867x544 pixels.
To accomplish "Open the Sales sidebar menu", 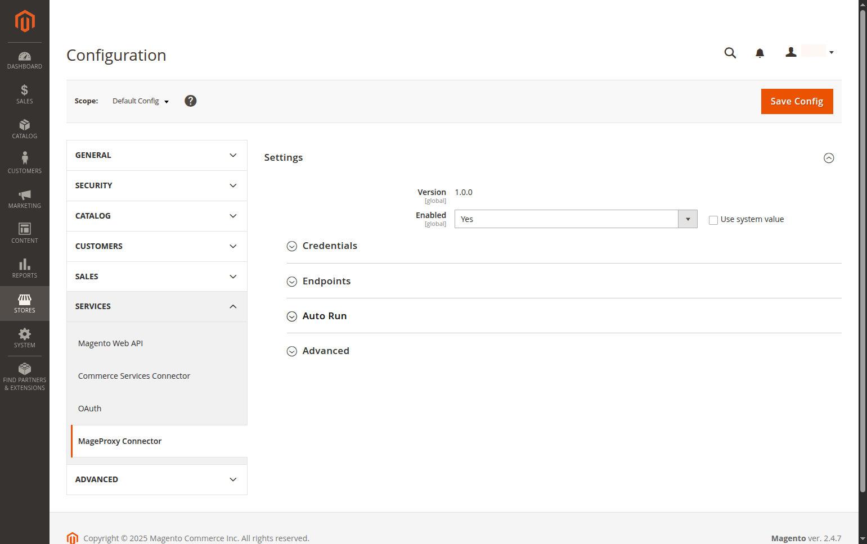I will tap(25, 94).
